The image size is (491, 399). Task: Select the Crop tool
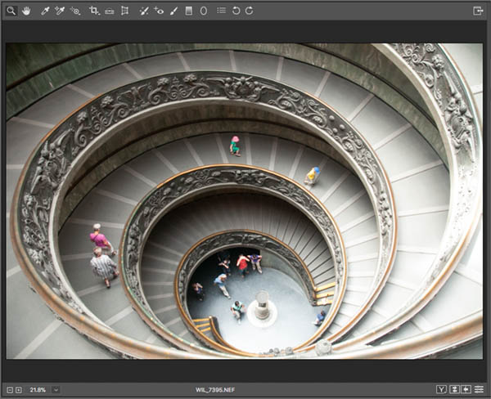(x=94, y=11)
